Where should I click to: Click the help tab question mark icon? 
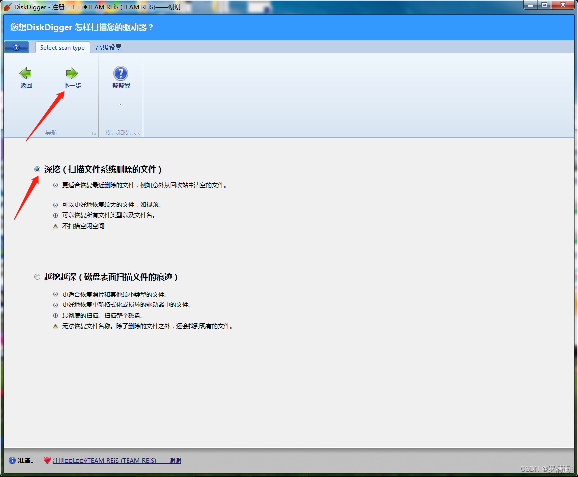coord(16,47)
